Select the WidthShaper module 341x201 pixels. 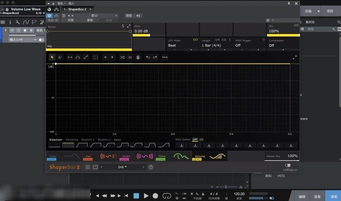tap(137, 156)
